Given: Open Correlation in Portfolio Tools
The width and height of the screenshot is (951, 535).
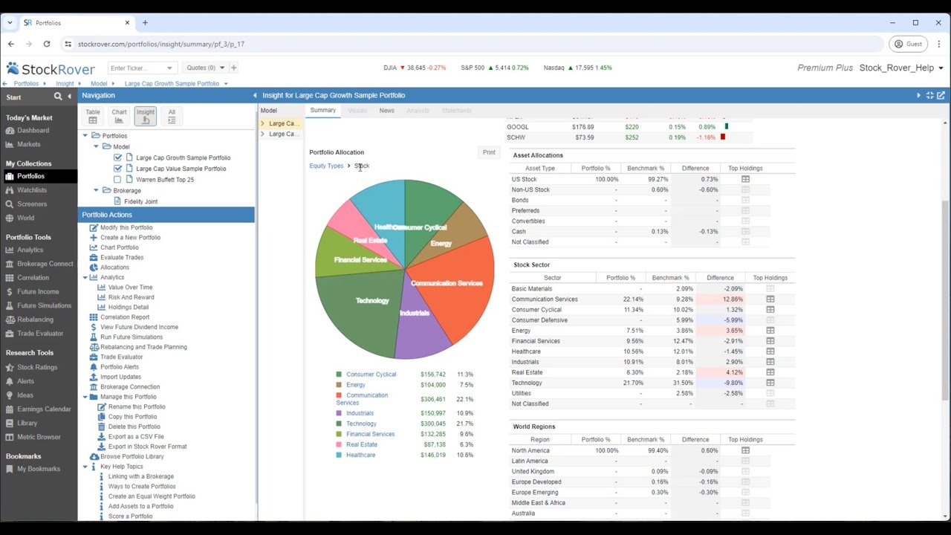Looking at the screenshot, I should pos(33,278).
